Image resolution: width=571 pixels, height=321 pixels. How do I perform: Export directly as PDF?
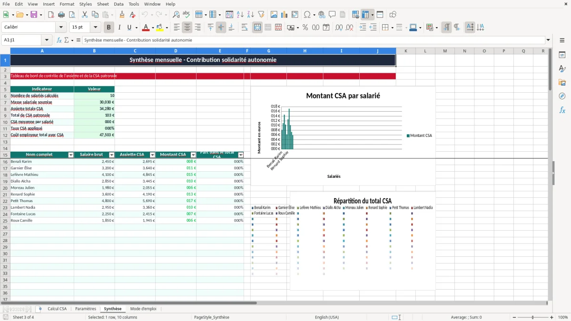point(51,15)
